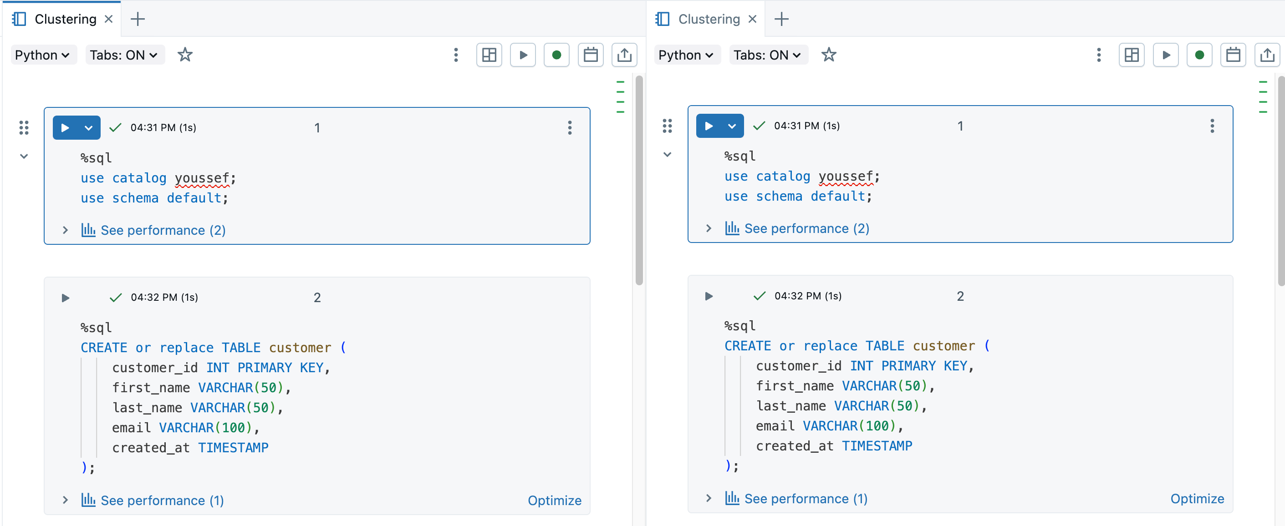Star the notebook in left pane
1285x526 pixels.
184,54
